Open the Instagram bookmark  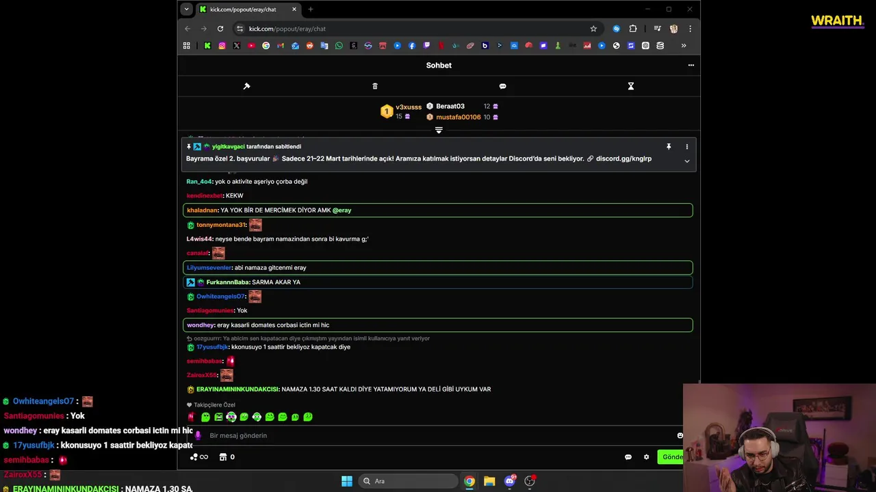point(222,46)
